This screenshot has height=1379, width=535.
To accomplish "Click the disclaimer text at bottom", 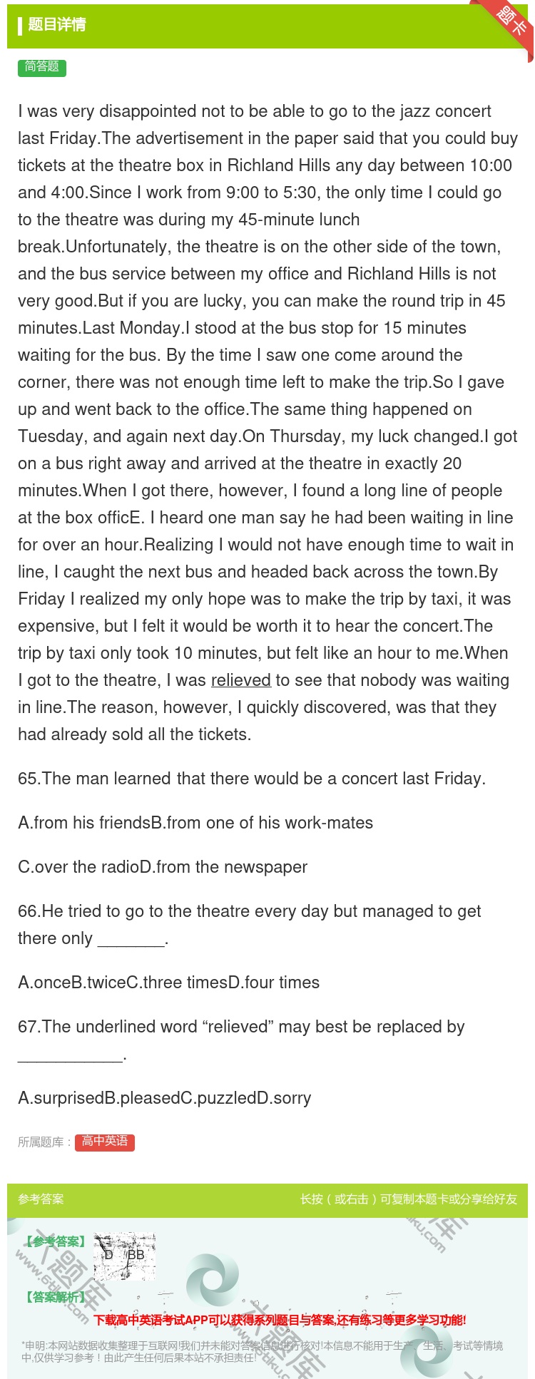I will click(x=263, y=1351).
